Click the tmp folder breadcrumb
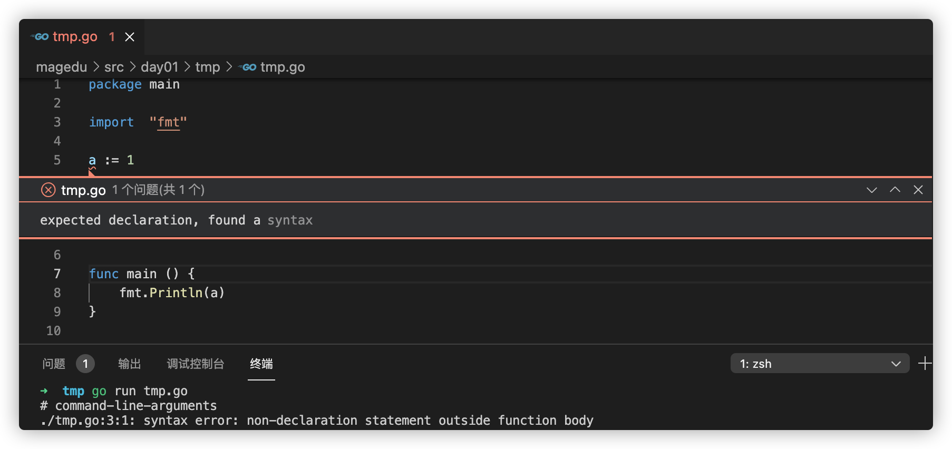The width and height of the screenshot is (952, 449). pos(207,67)
